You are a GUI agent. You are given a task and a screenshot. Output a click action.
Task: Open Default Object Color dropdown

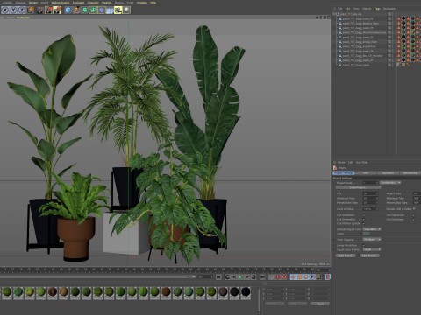(372, 229)
